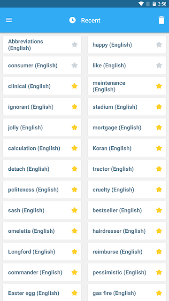Toggle the star on pessimistic
This screenshot has width=169, height=301.
[x=159, y=272]
